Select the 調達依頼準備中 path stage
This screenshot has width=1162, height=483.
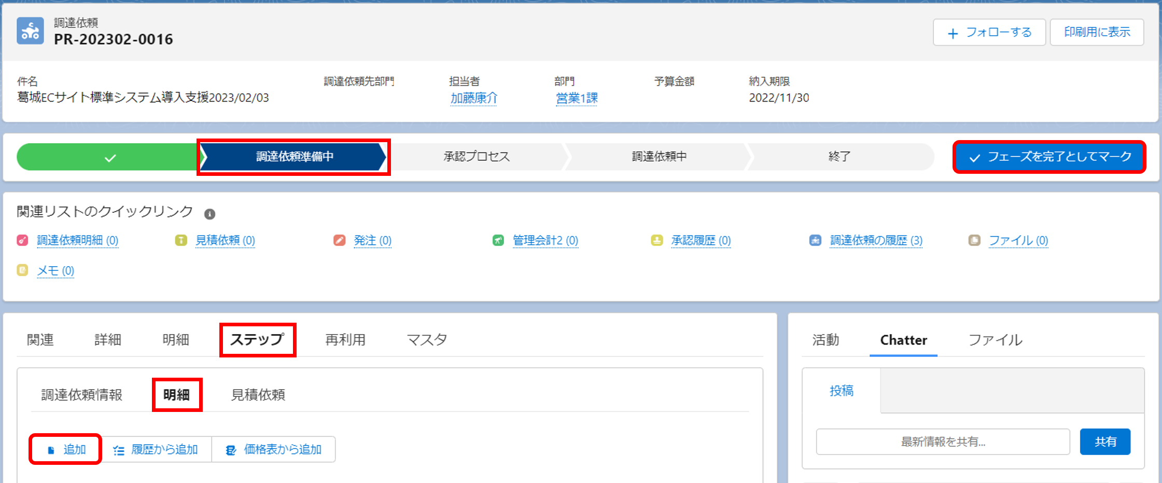[294, 157]
